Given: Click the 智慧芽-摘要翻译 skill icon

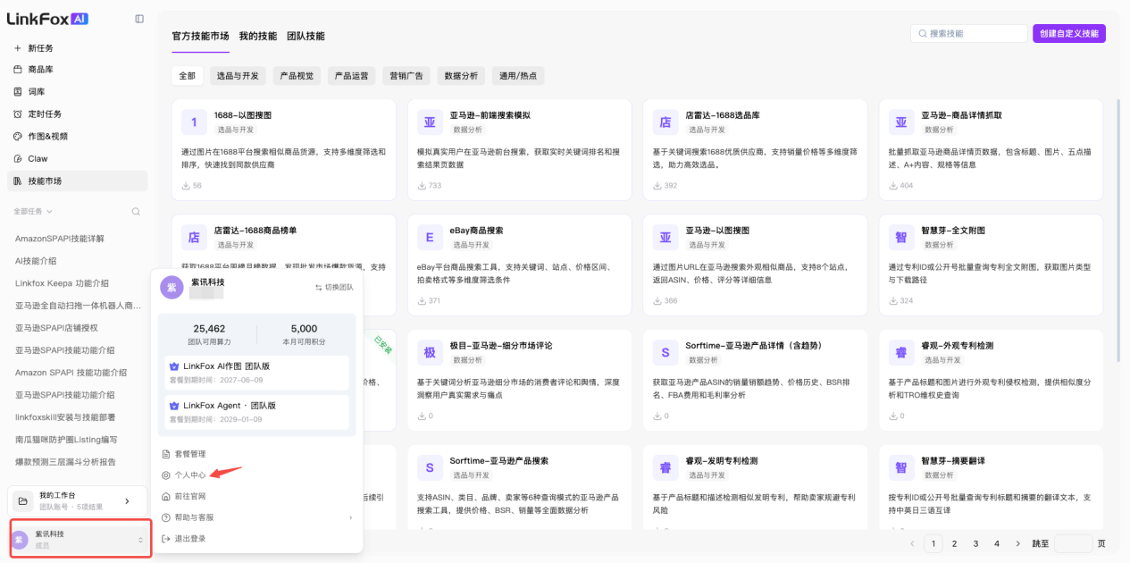Looking at the screenshot, I should 901,468.
